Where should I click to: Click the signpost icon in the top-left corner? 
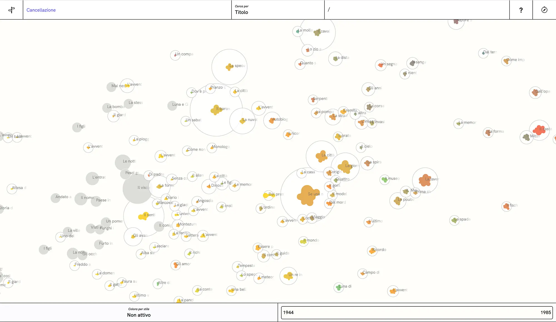[11, 10]
